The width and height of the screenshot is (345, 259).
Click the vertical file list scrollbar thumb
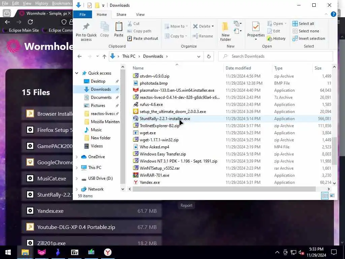pyautogui.click(x=334, y=151)
